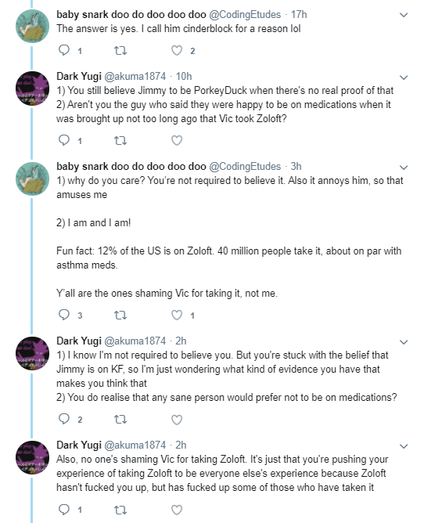The width and height of the screenshot is (431, 523).
Task: Open replies on the Fun fact tweet
Action: tap(64, 315)
